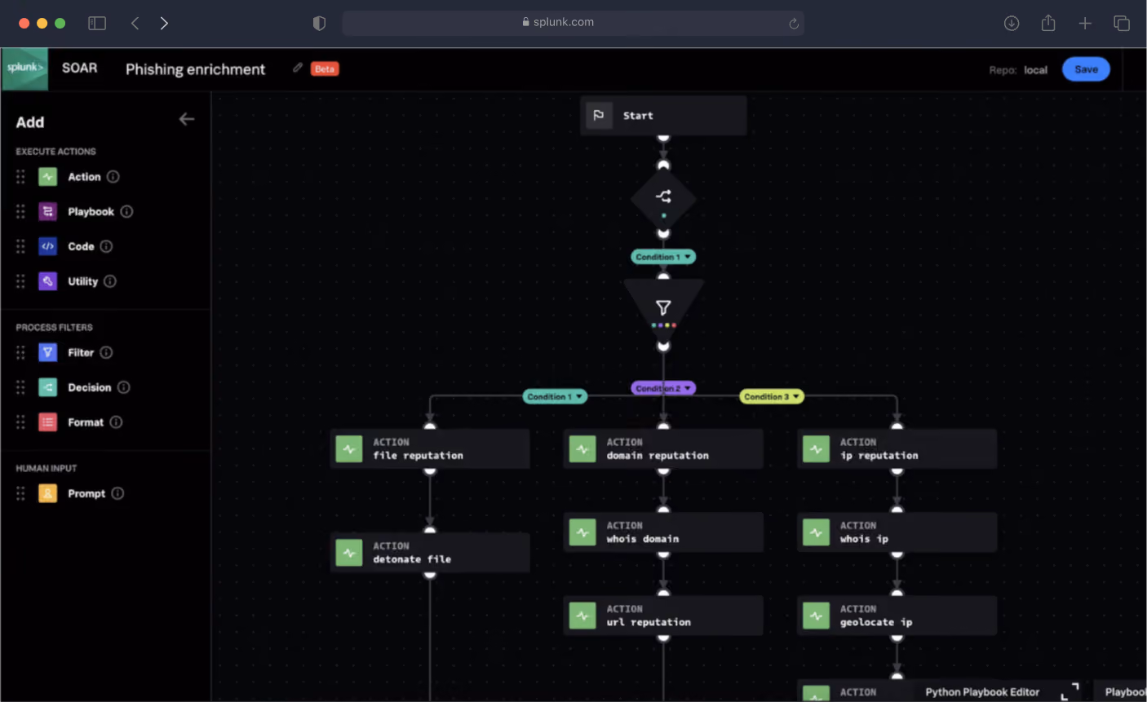Select the ip reputation action block
The height and width of the screenshot is (702, 1147).
point(897,448)
